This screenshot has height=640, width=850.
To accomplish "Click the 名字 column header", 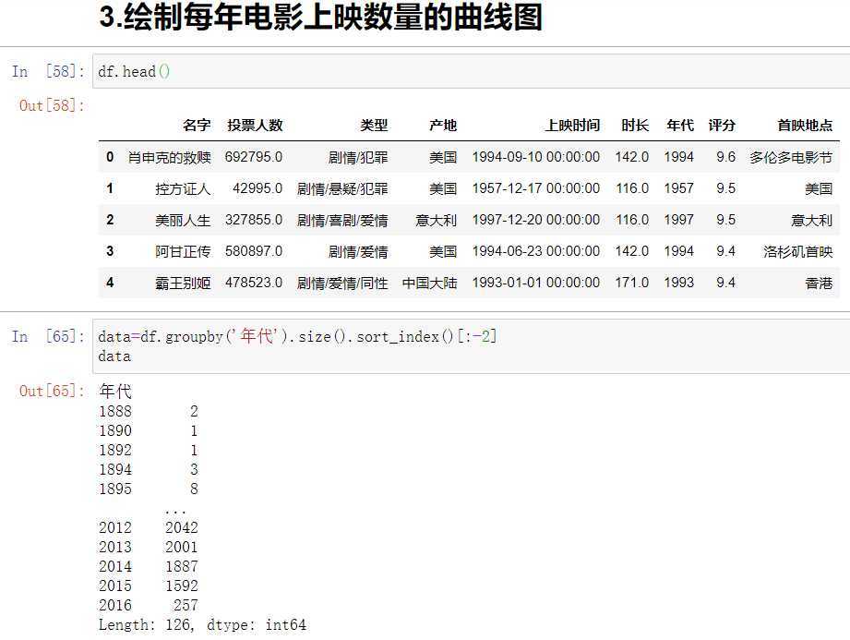I will click(197, 126).
